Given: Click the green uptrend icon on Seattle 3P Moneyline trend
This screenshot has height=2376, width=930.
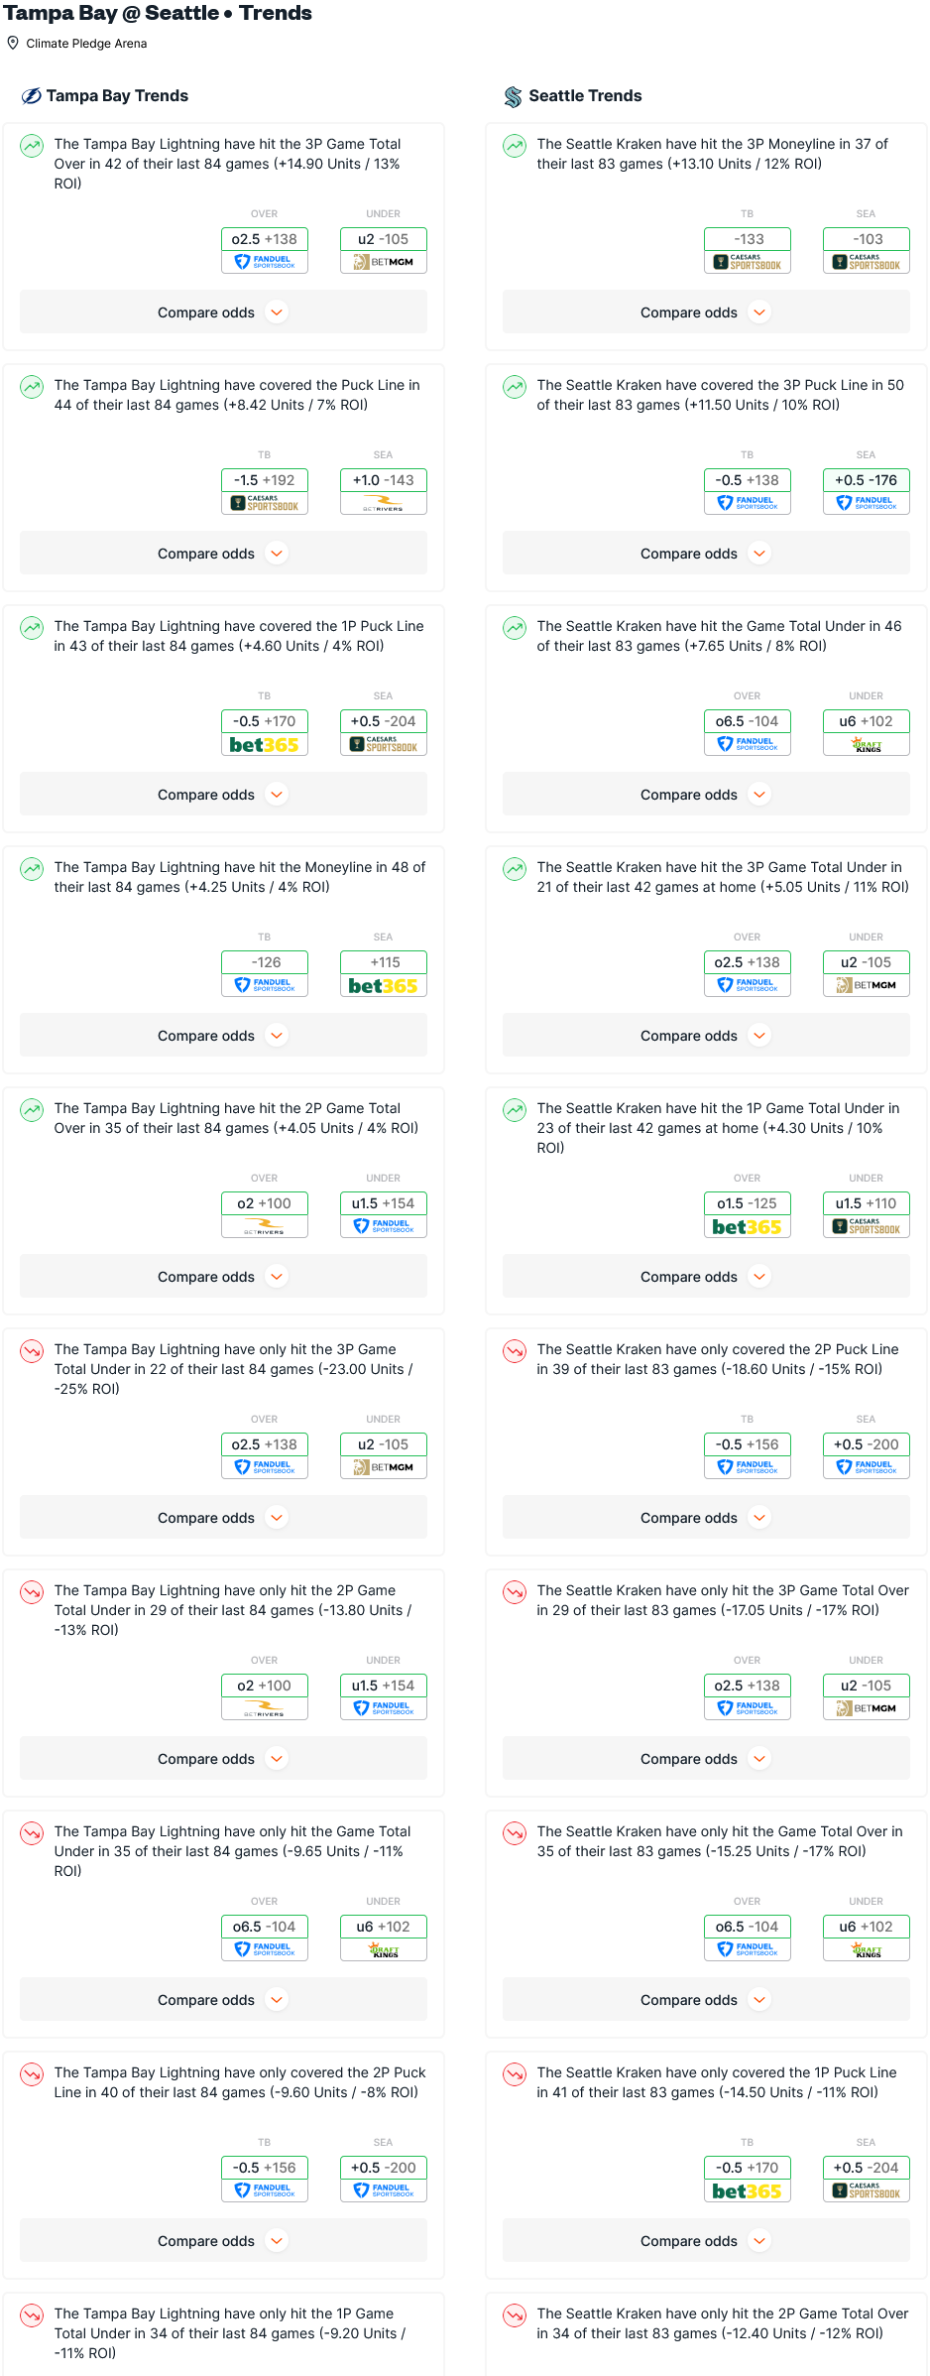Looking at the screenshot, I should (x=515, y=146).
